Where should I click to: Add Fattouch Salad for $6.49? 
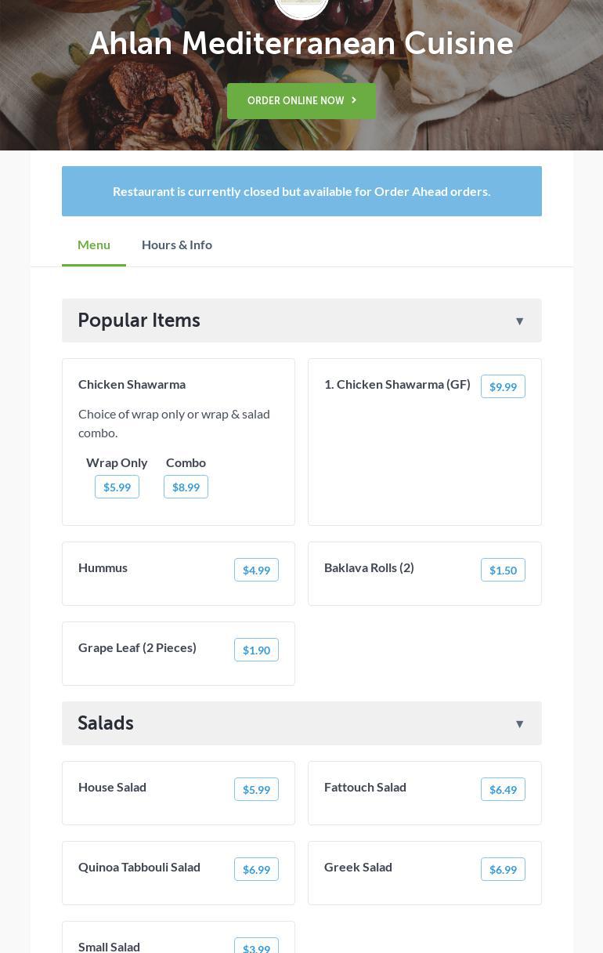[x=503, y=789]
